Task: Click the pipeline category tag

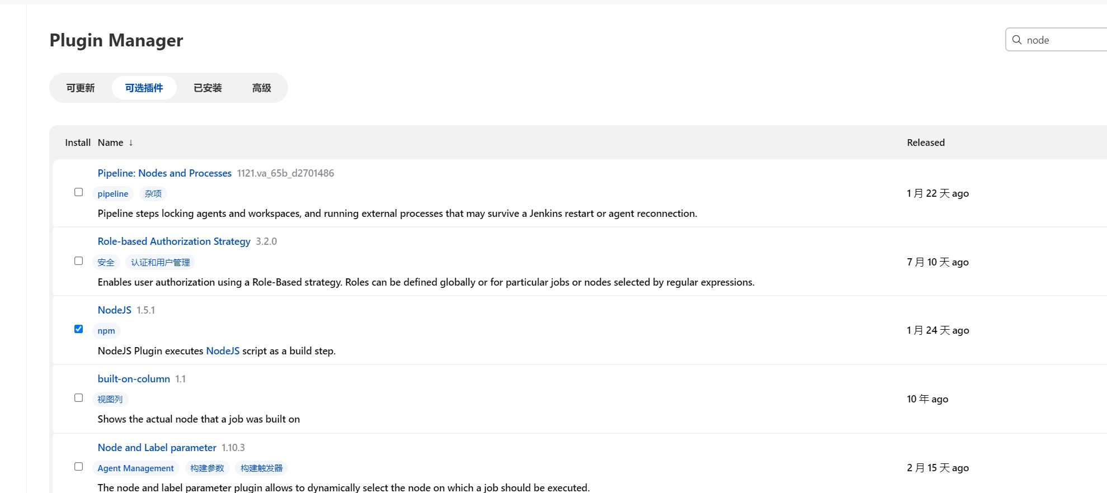Action: click(x=113, y=194)
